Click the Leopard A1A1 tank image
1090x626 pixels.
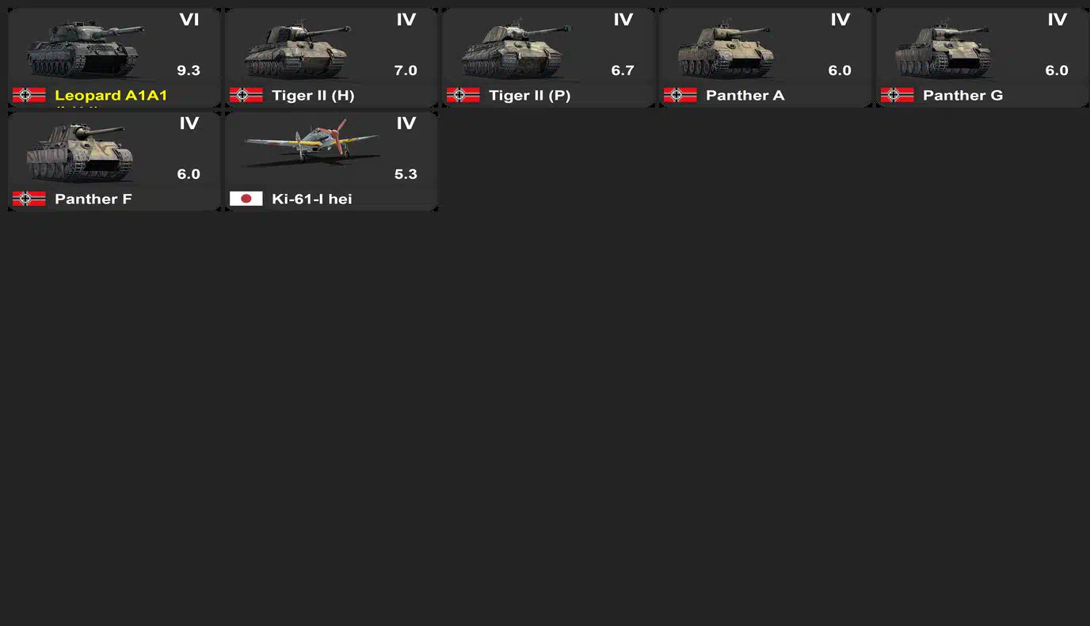tap(83, 50)
